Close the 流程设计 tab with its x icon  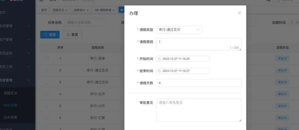pos(87,10)
